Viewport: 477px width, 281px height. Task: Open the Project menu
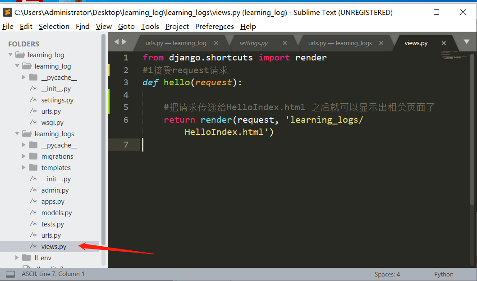pyautogui.click(x=177, y=27)
